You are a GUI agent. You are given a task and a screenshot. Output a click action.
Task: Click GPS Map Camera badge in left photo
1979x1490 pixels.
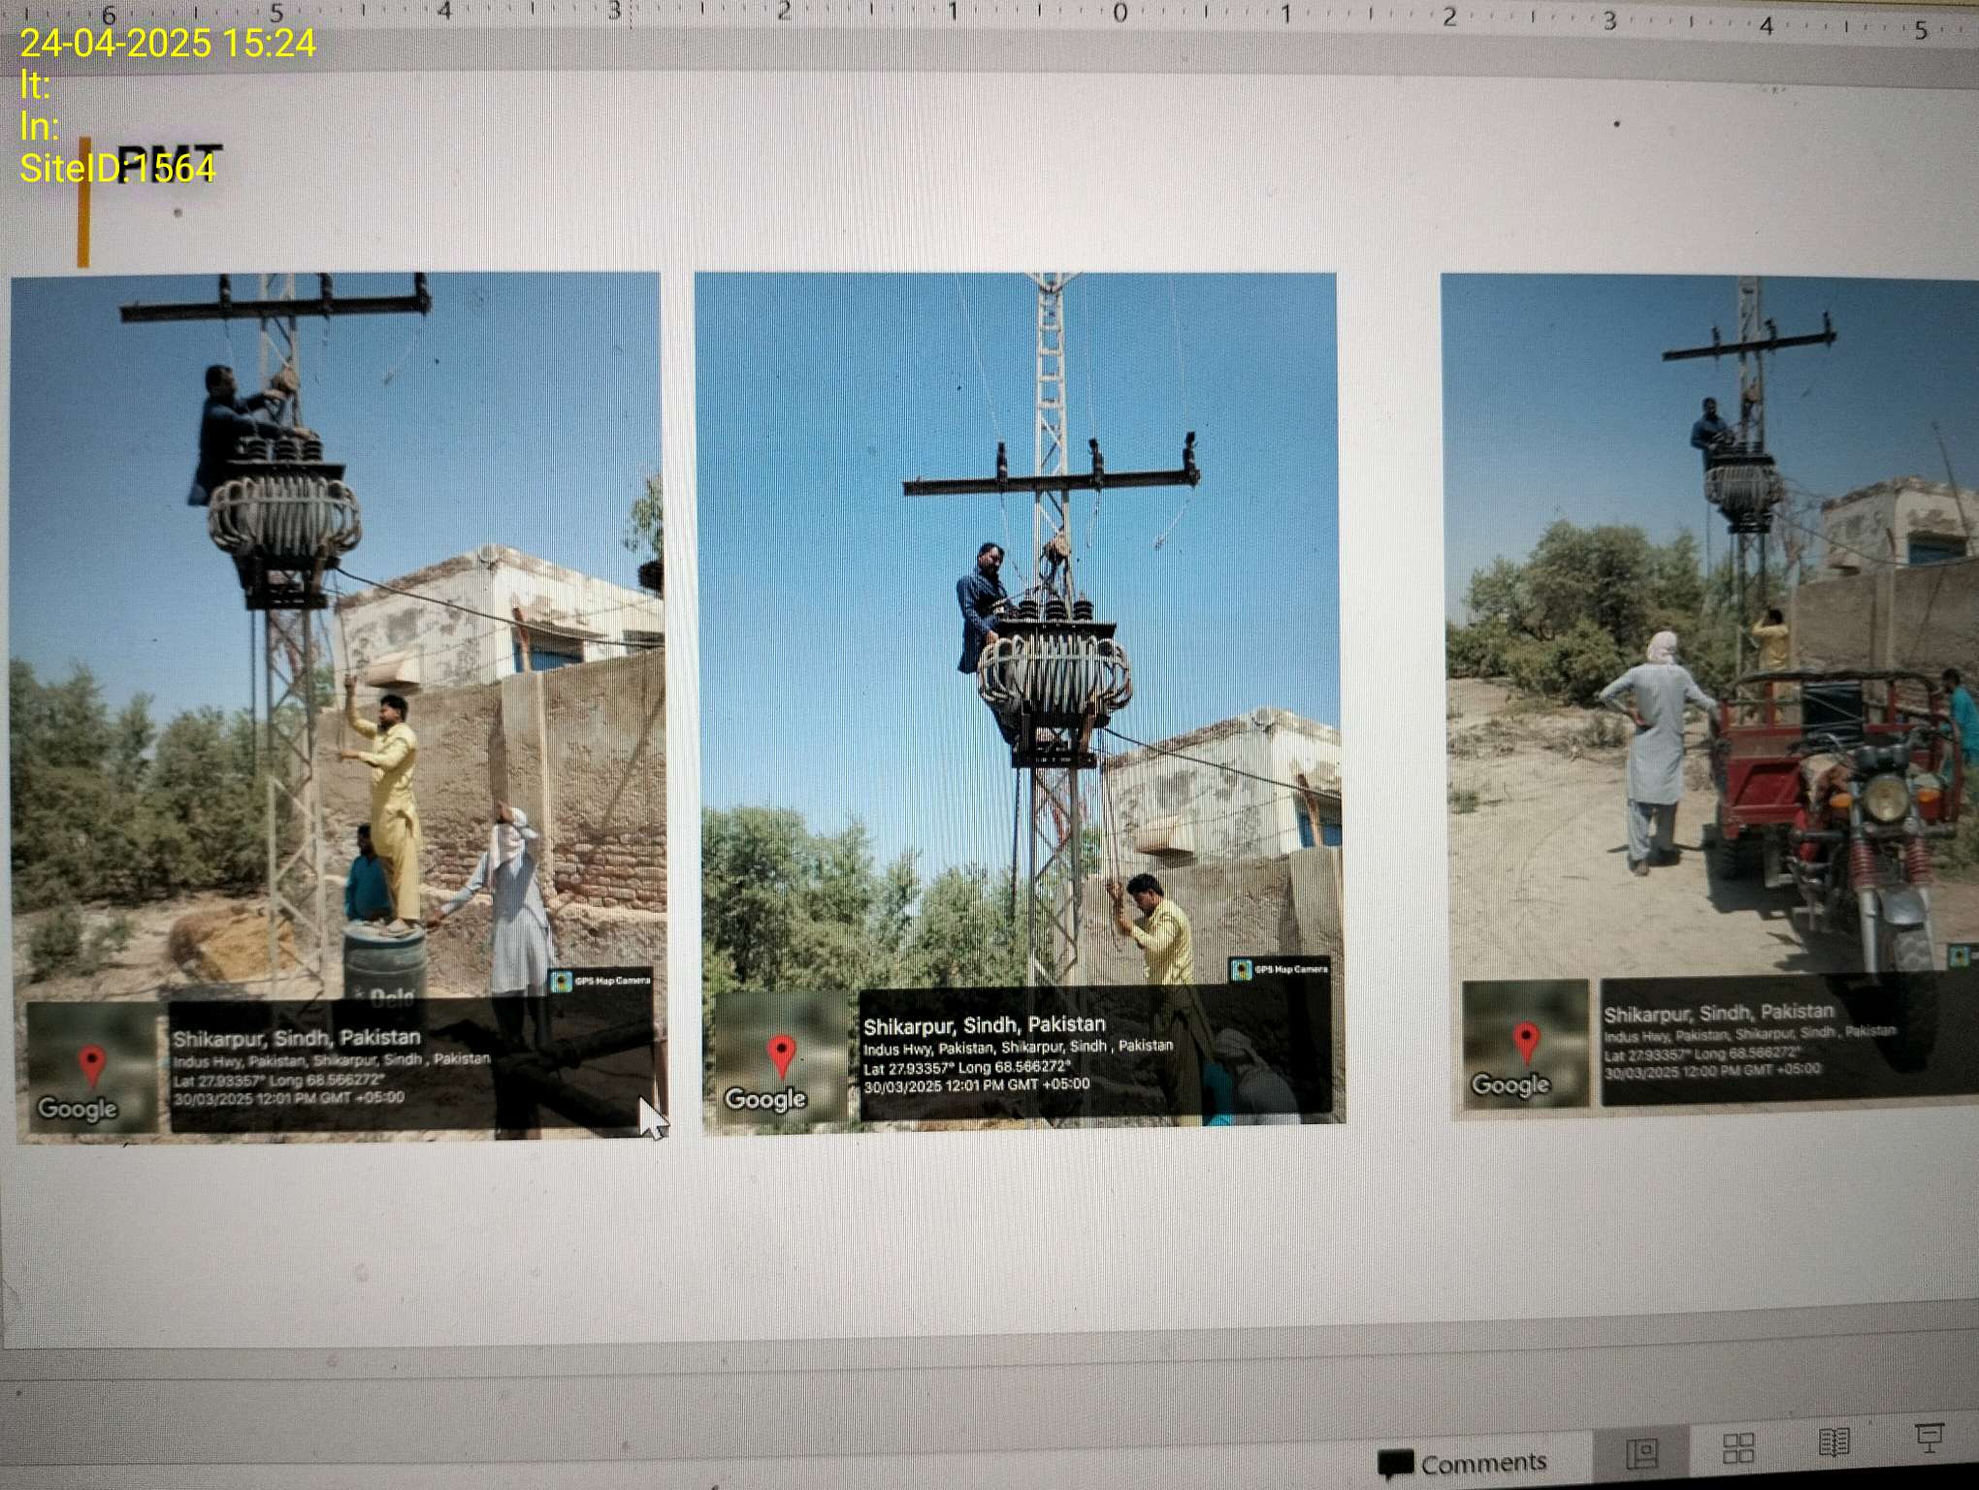[x=601, y=981]
